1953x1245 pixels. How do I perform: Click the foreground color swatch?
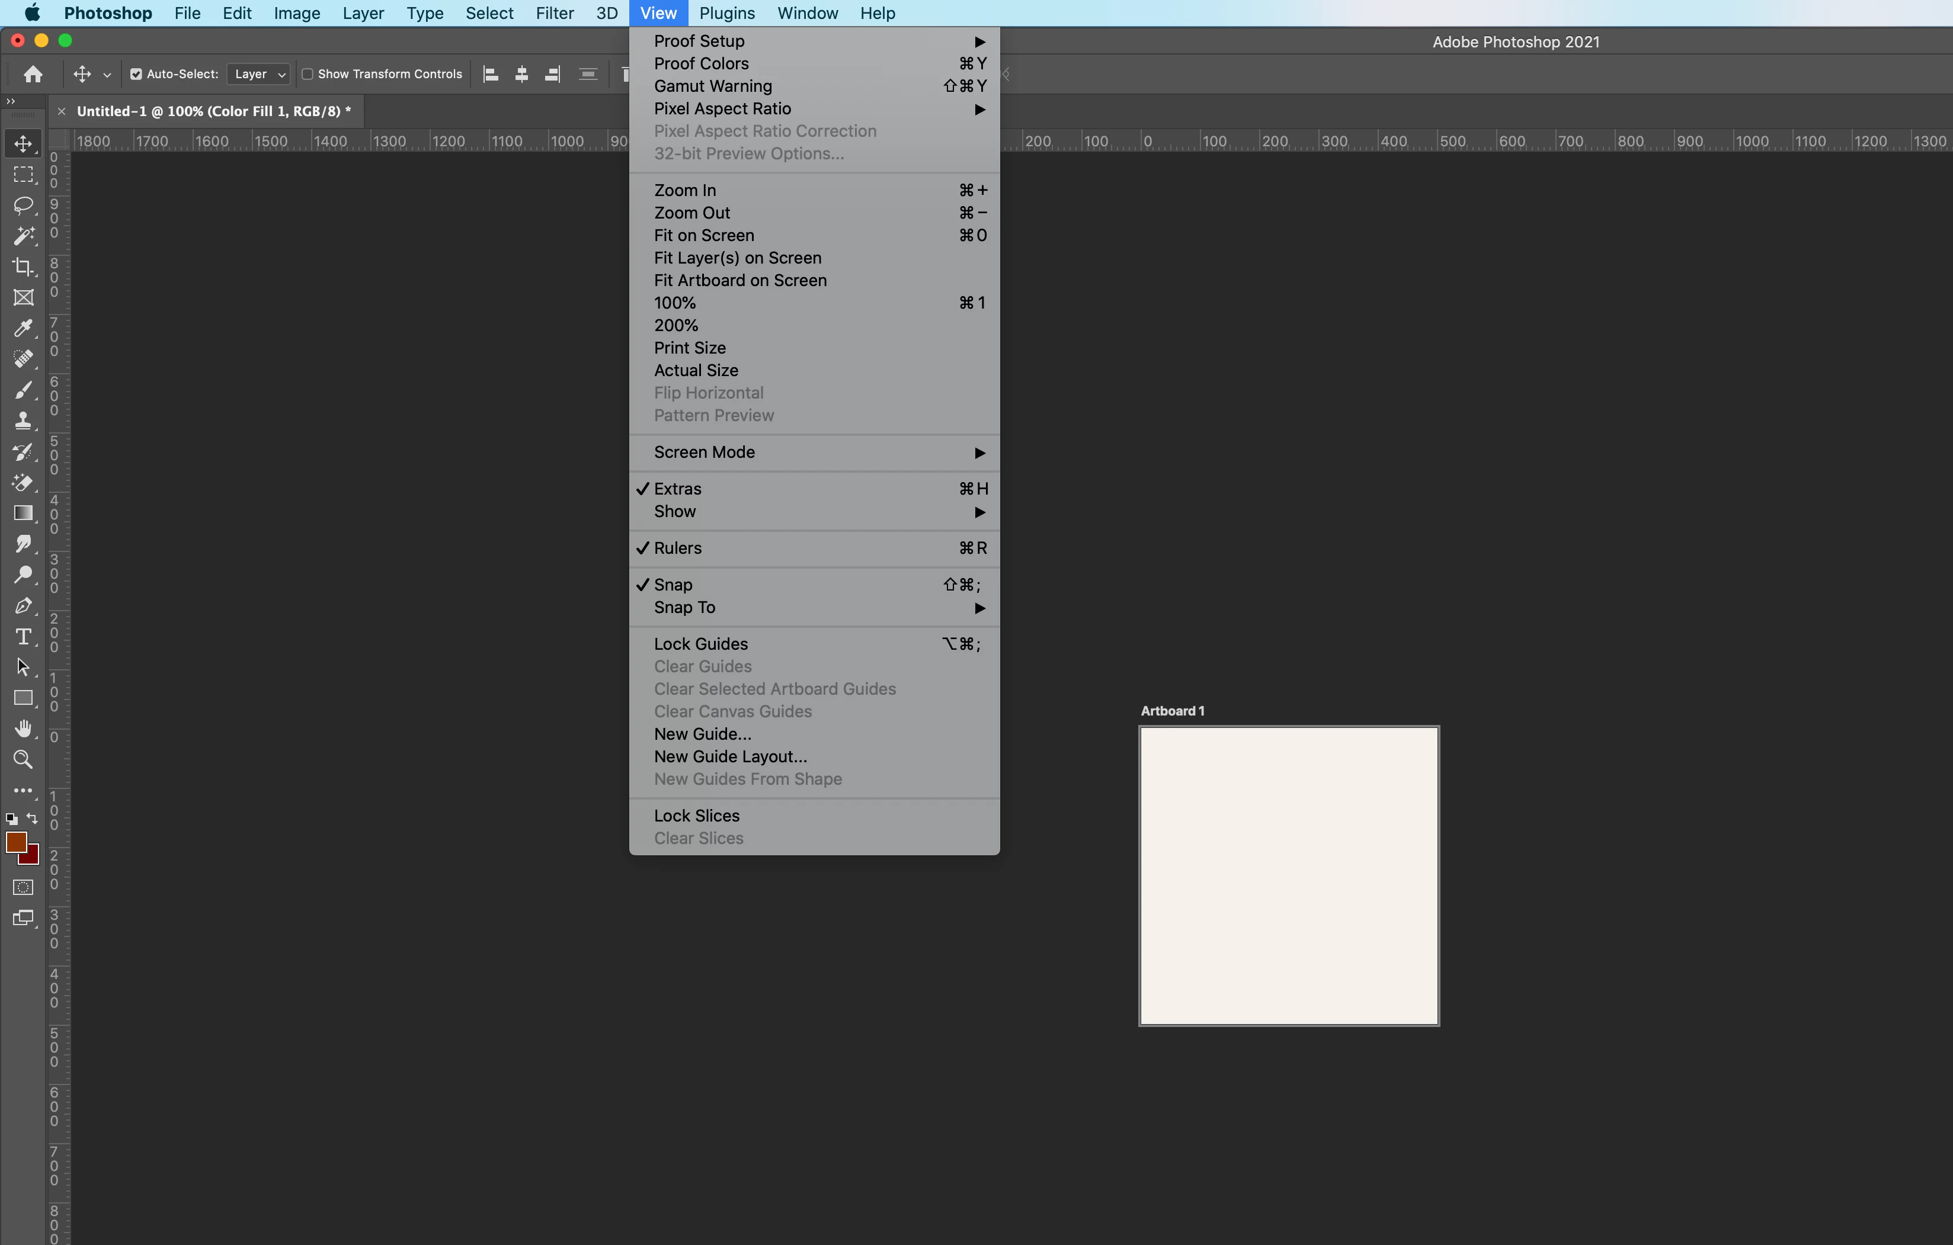coord(15,841)
